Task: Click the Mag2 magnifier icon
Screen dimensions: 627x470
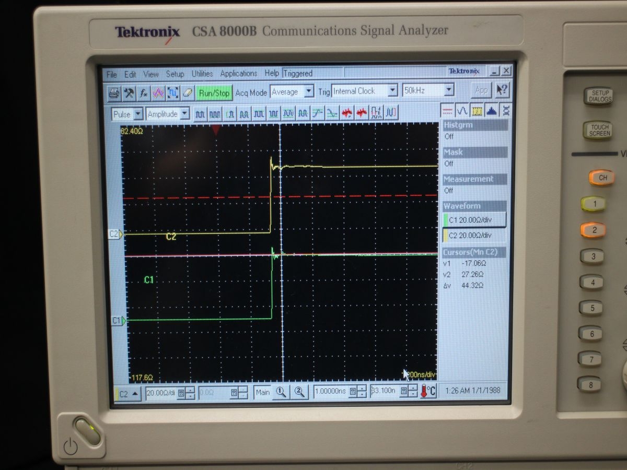Action: coord(298,392)
